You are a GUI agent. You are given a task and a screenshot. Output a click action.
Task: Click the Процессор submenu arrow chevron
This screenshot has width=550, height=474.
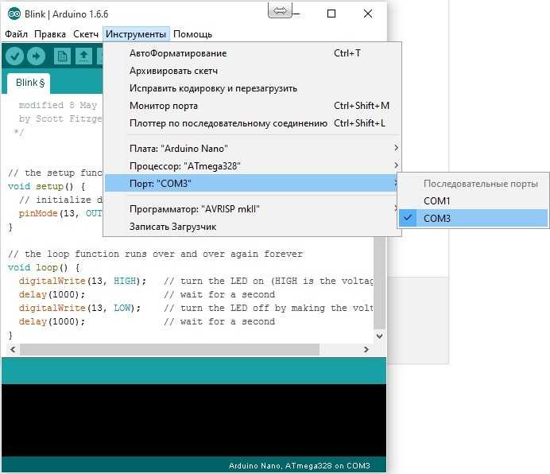[x=396, y=165]
